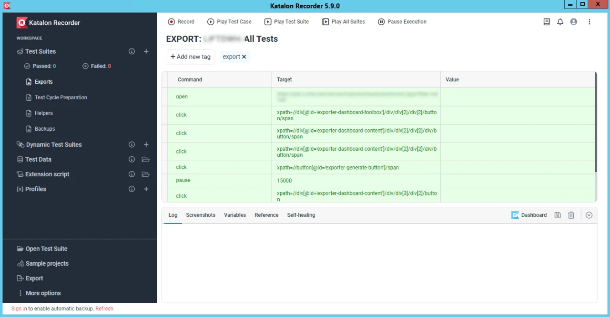Screen dimensions: 610x317
Task: Switch to the Self-healing tab
Action: (301, 215)
